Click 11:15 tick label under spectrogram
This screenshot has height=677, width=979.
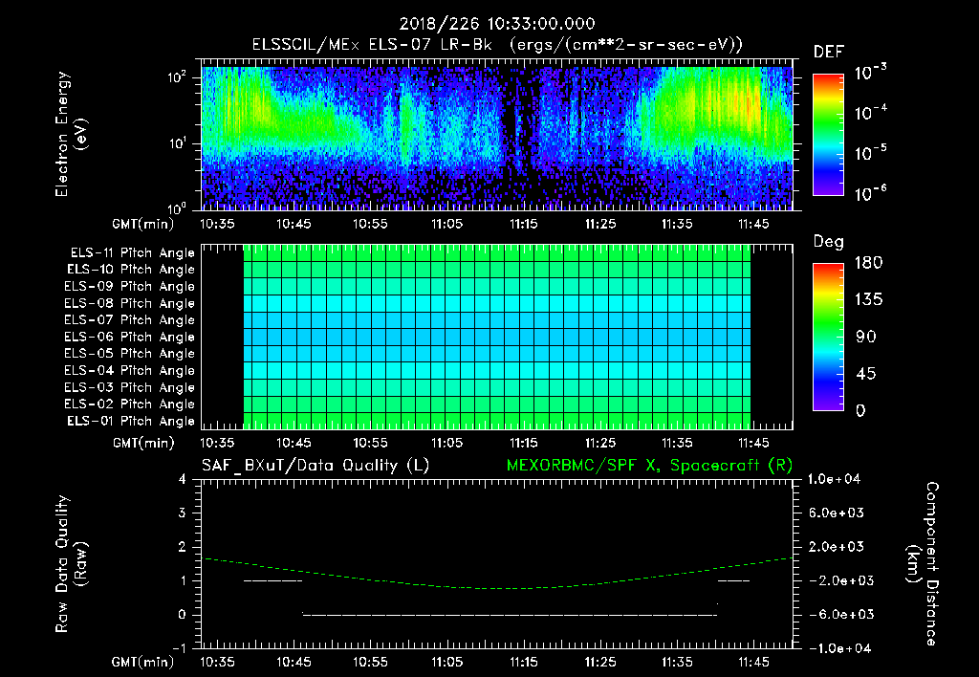(x=523, y=224)
